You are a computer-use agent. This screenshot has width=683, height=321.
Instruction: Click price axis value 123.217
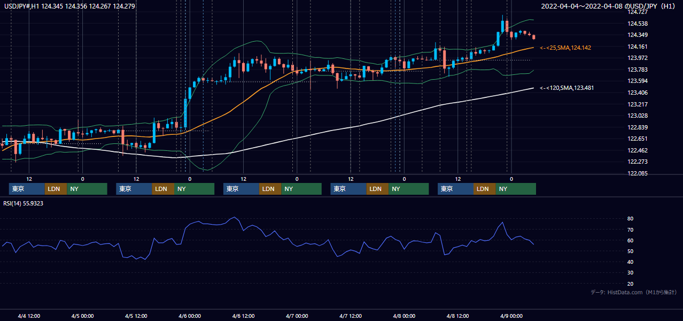[637, 104]
